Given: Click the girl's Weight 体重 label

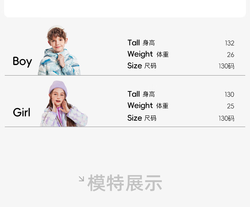Looking at the screenshot, I should [x=148, y=106].
